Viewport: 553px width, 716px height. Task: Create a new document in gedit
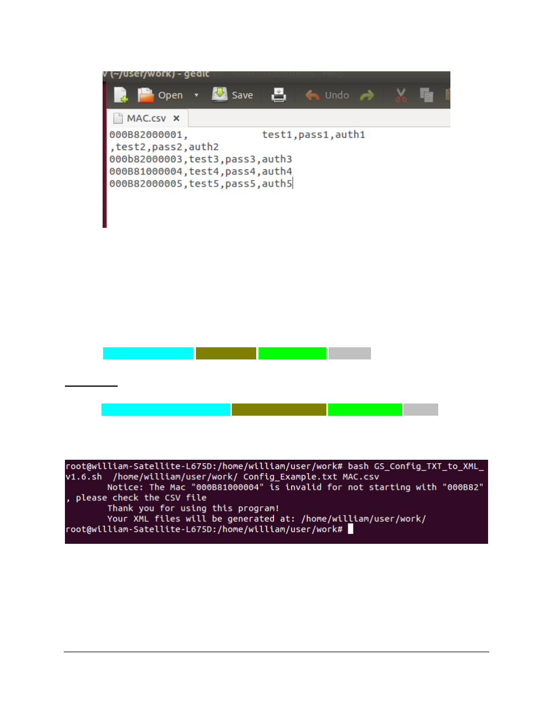[x=121, y=95]
